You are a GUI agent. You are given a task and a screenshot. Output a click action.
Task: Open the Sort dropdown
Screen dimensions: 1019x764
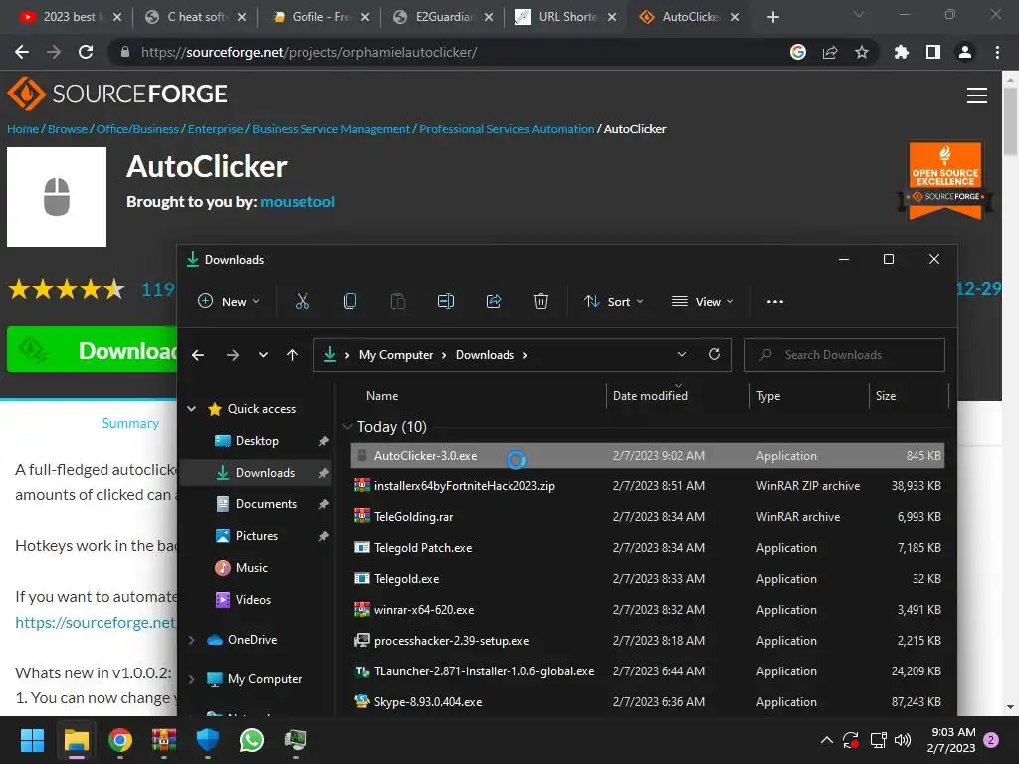tap(613, 302)
